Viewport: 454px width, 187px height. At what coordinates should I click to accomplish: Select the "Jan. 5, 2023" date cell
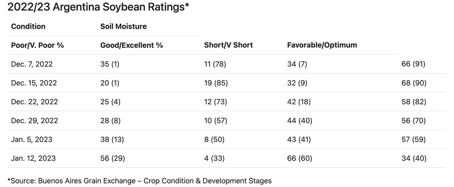[x=31, y=139]
